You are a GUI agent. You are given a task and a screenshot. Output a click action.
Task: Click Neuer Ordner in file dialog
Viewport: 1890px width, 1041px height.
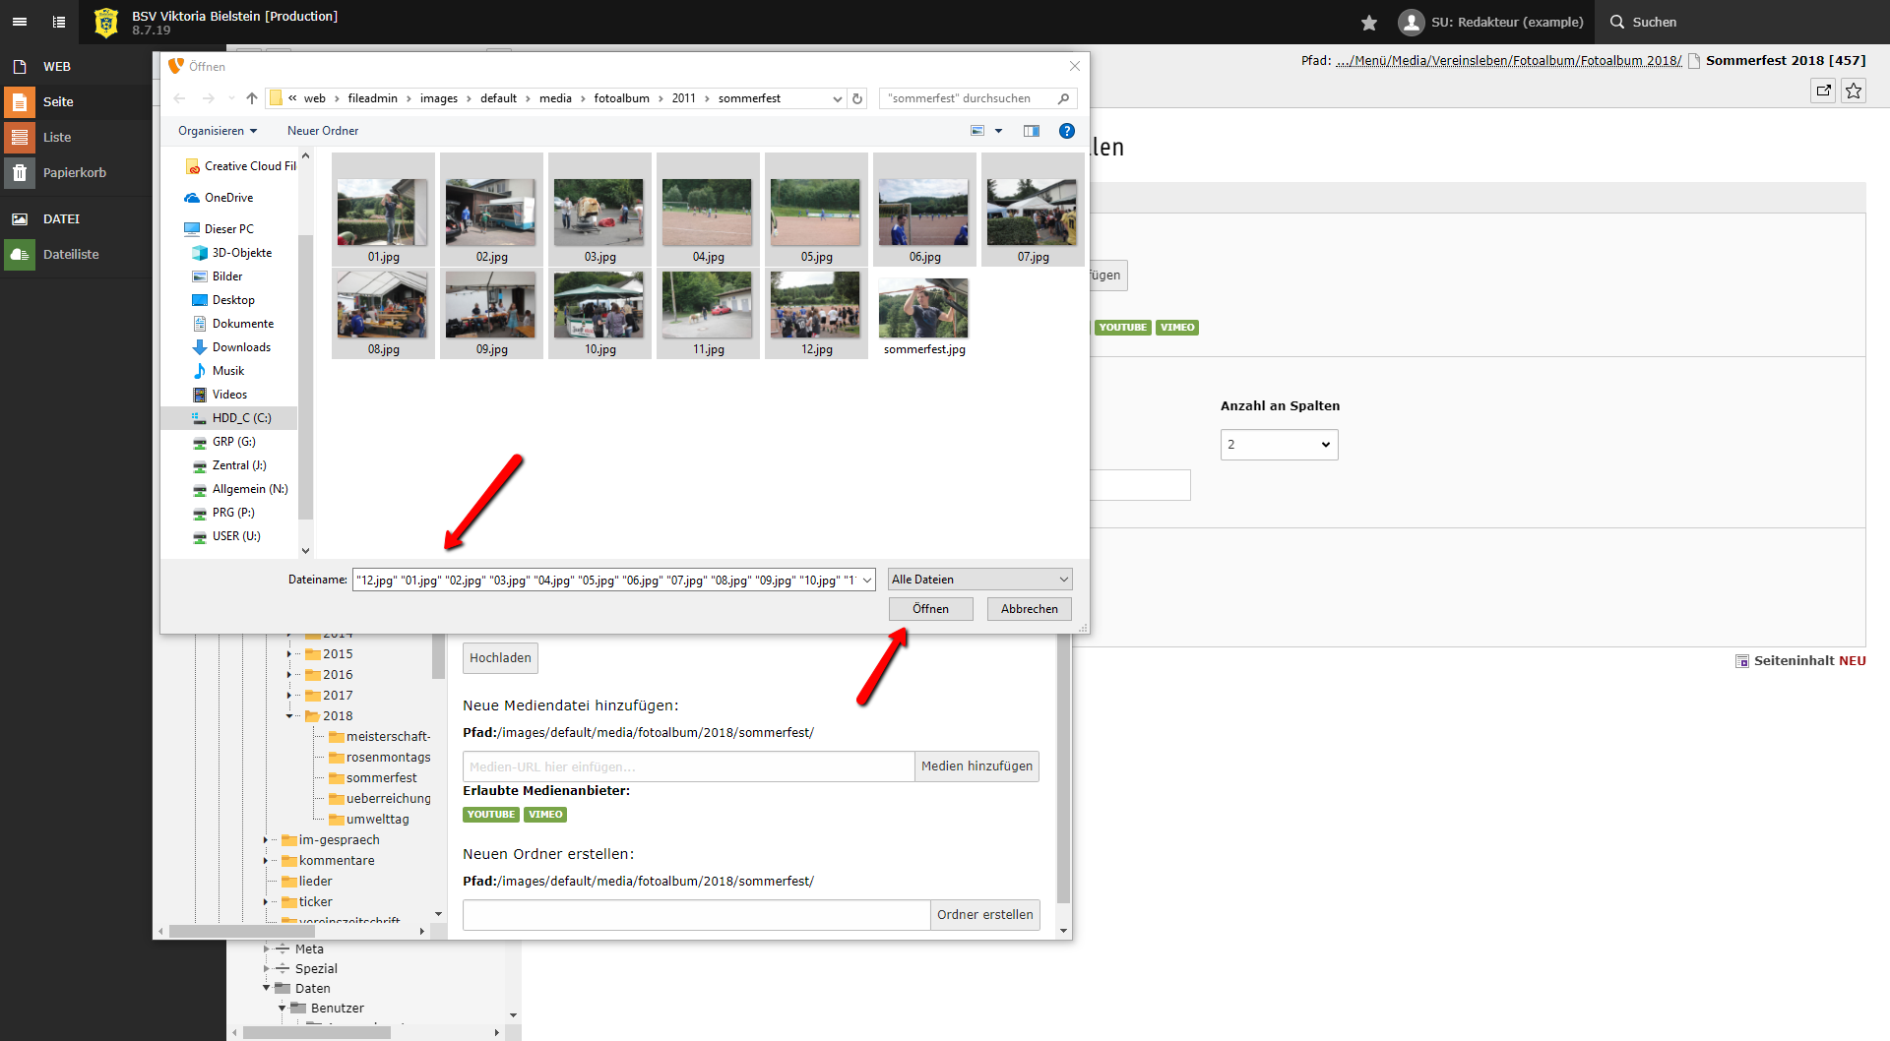coord(323,131)
